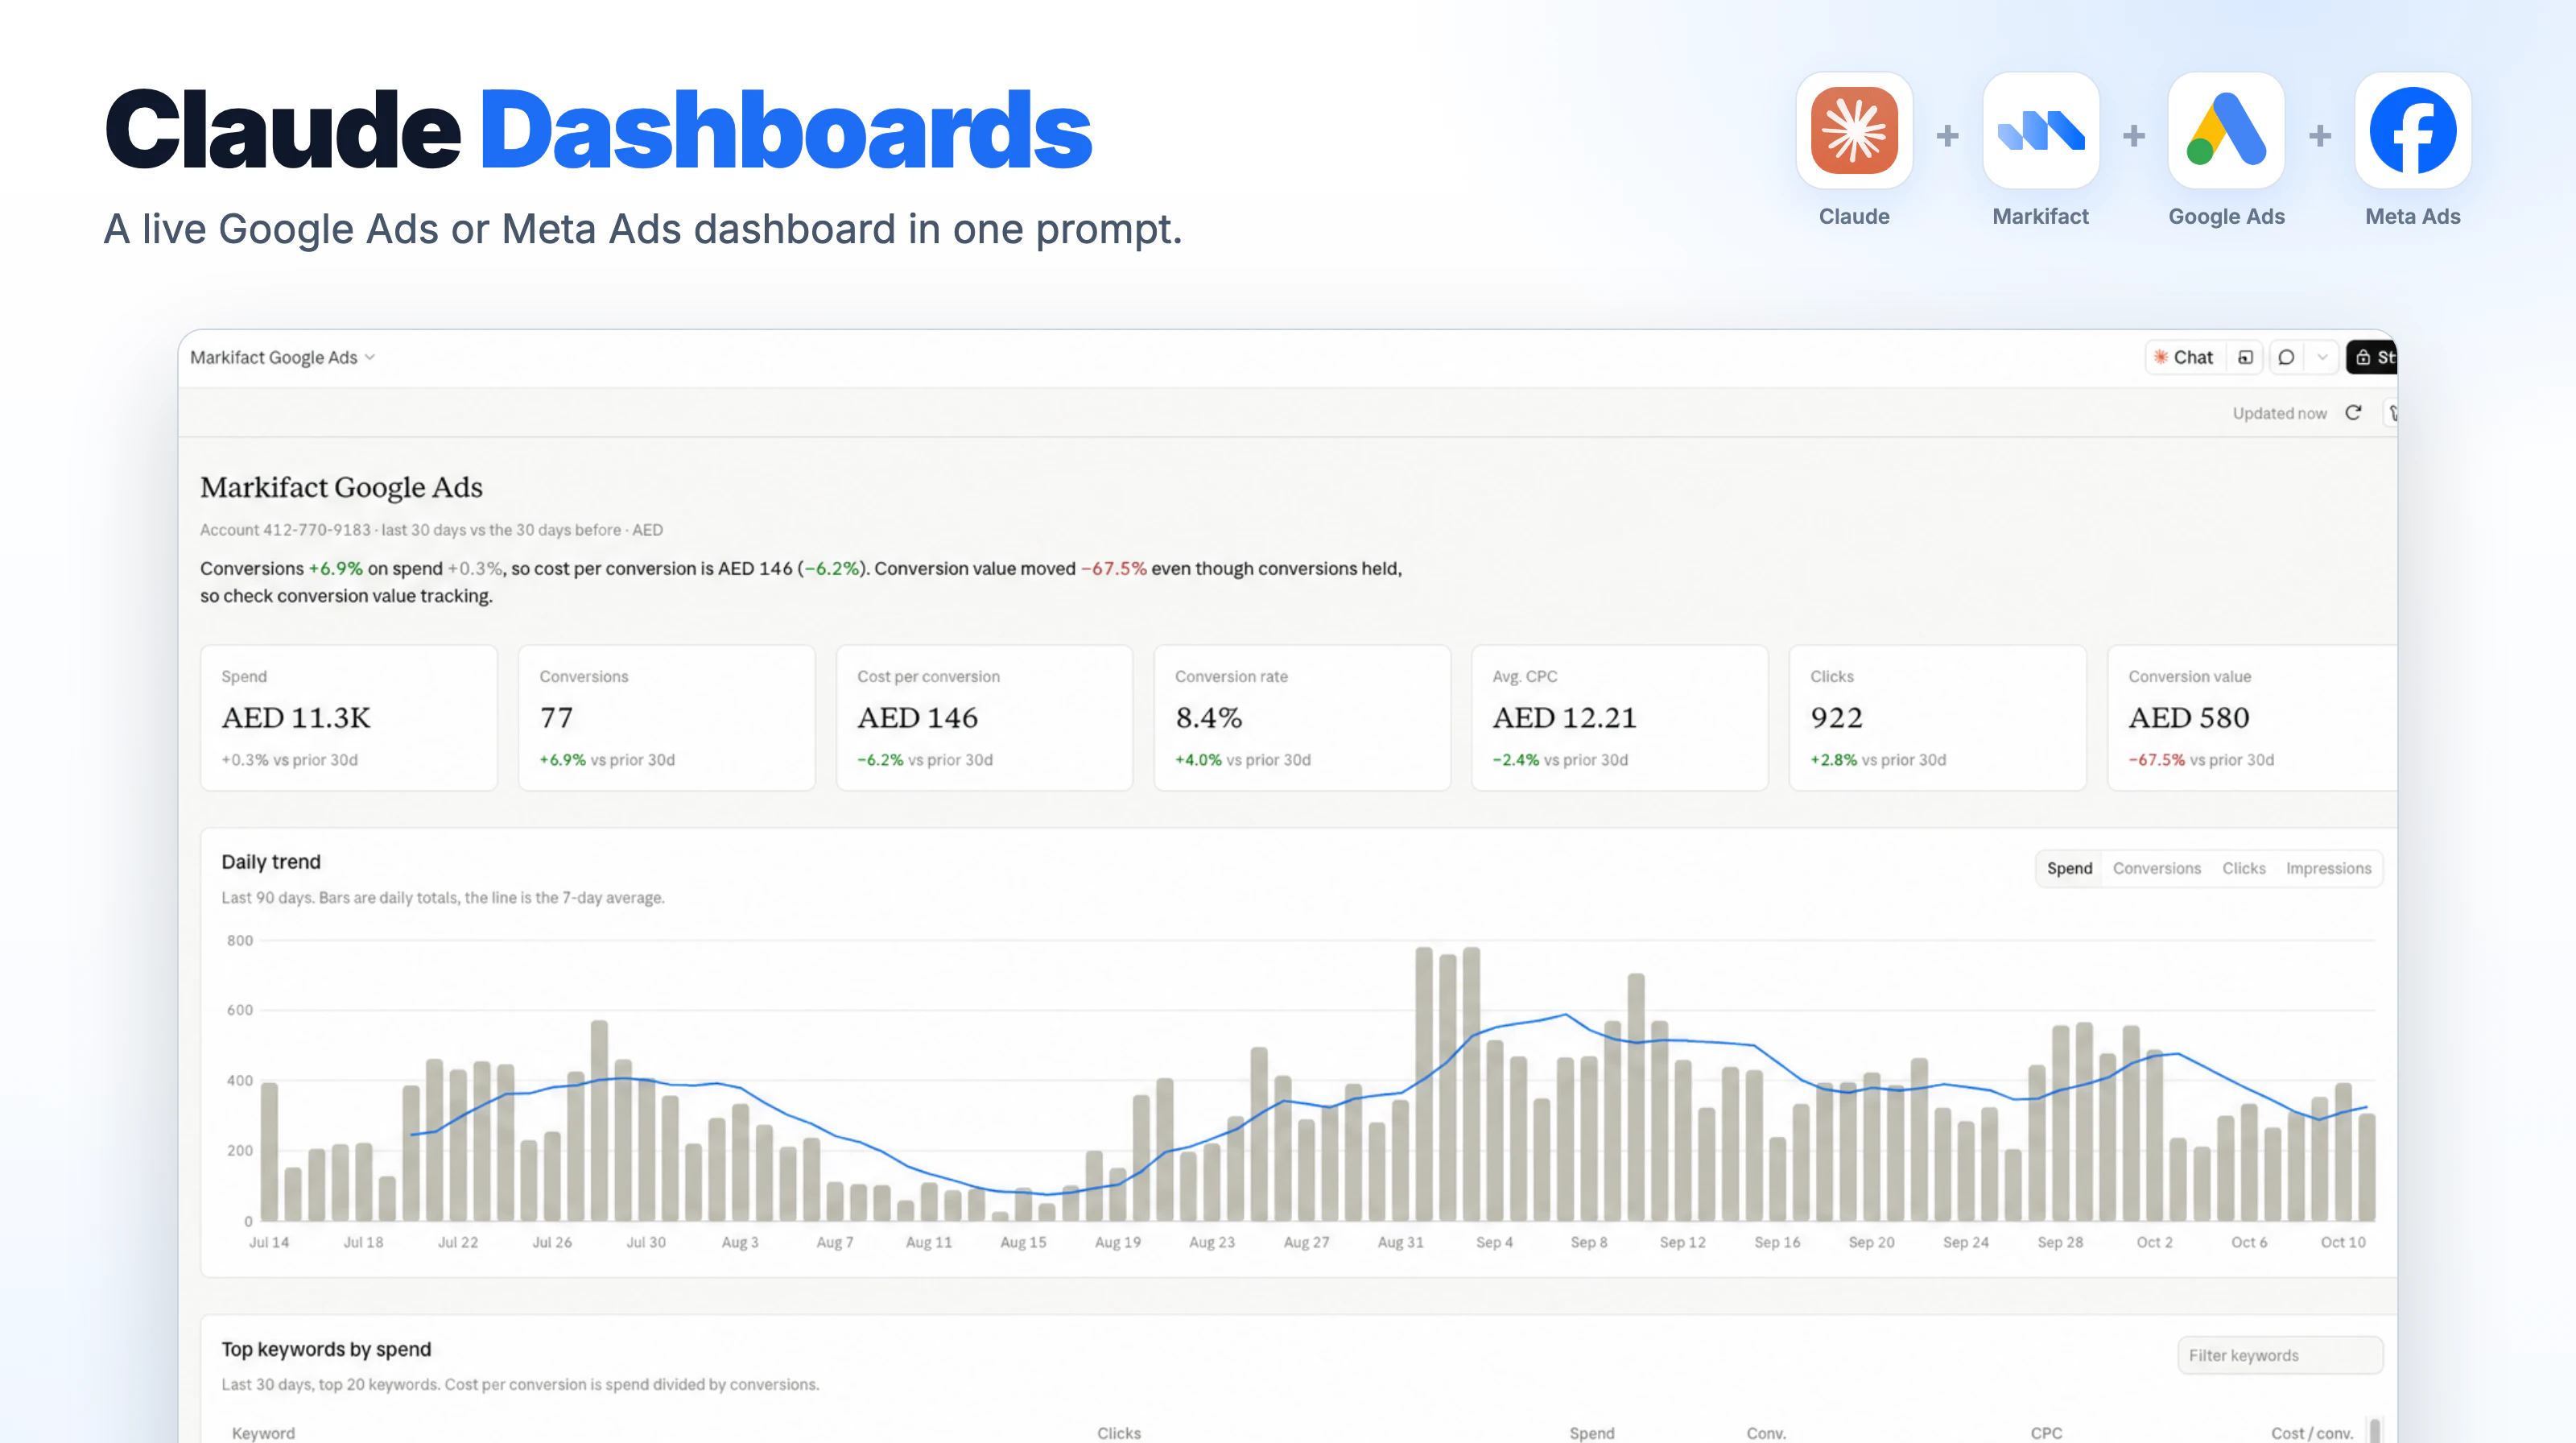Click the -67.5% vs prior 30d text
Viewport: 2576px width, 1443px height.
pyautogui.click(x=2201, y=759)
